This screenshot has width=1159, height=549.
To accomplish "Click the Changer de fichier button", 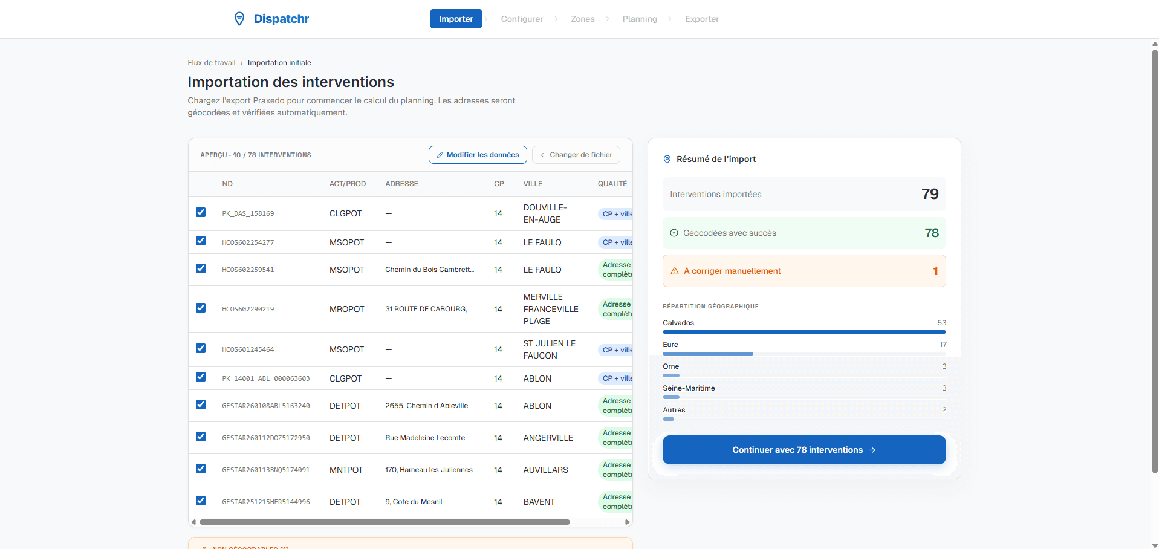I will [576, 155].
